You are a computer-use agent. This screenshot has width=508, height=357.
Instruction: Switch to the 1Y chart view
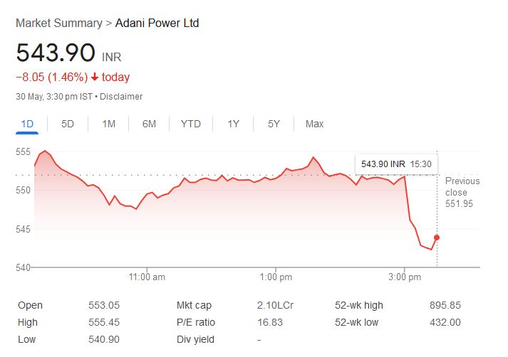point(233,124)
